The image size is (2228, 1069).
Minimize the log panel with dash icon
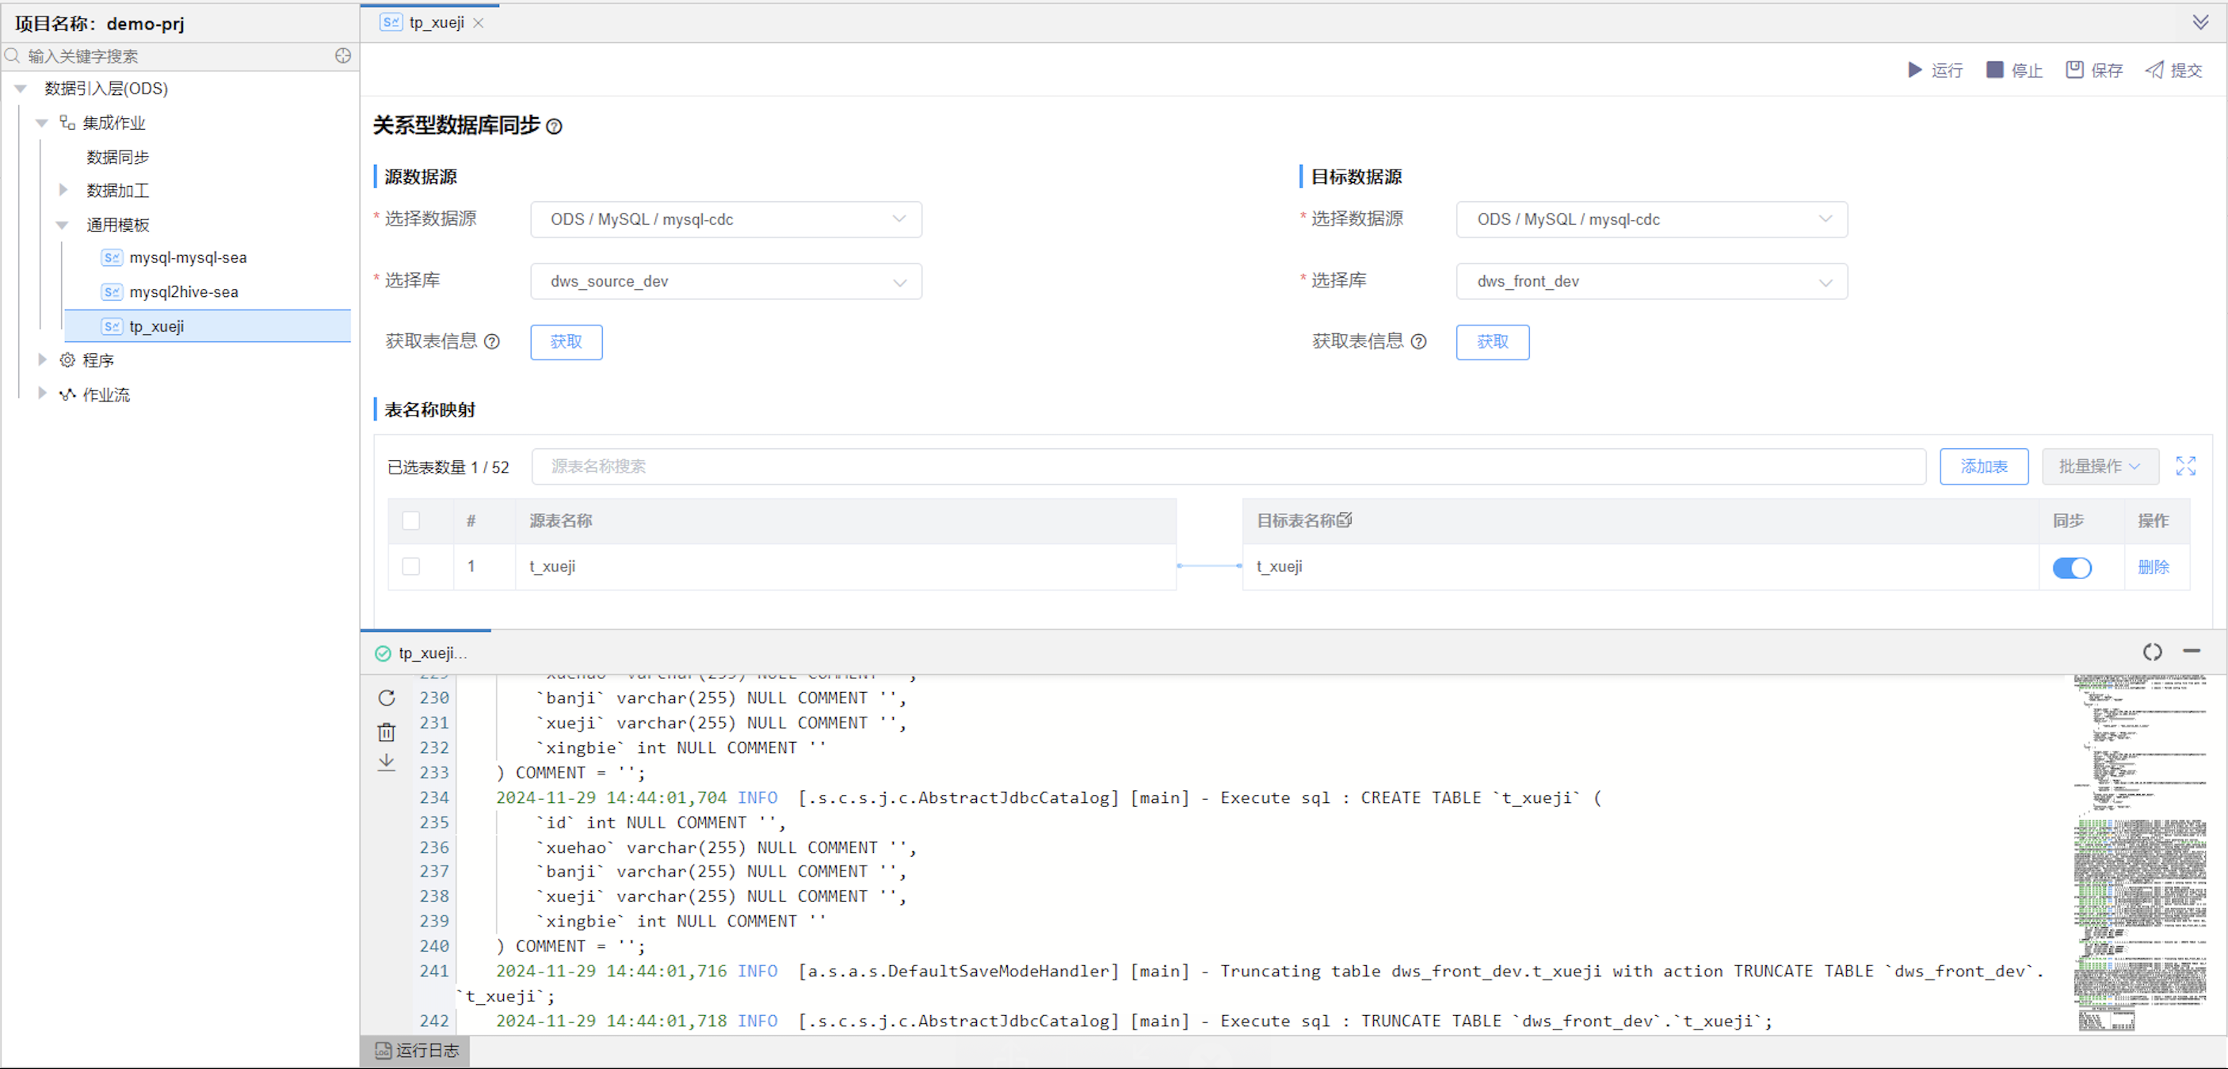pos(2191,651)
